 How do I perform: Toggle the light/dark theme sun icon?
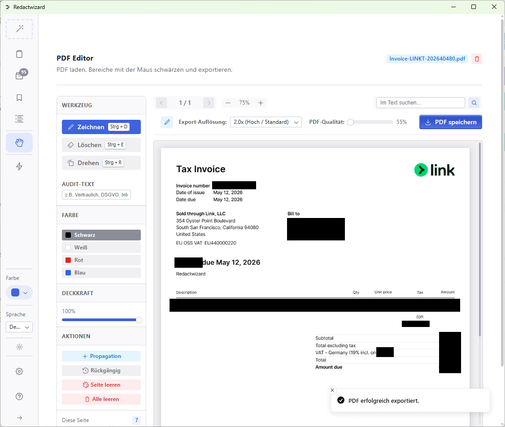[x=19, y=347]
